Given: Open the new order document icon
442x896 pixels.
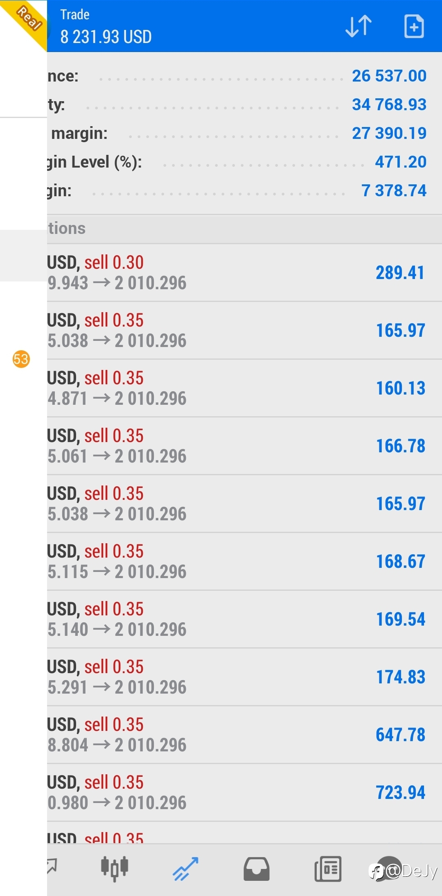Looking at the screenshot, I should (414, 27).
